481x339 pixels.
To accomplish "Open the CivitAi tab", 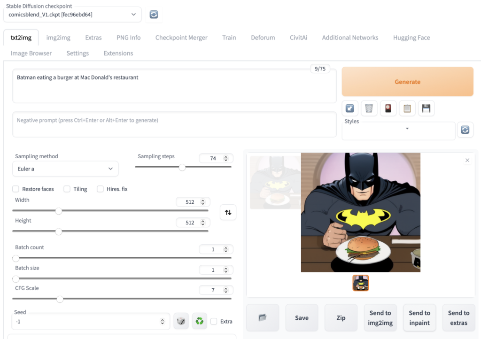I will 298,38.
